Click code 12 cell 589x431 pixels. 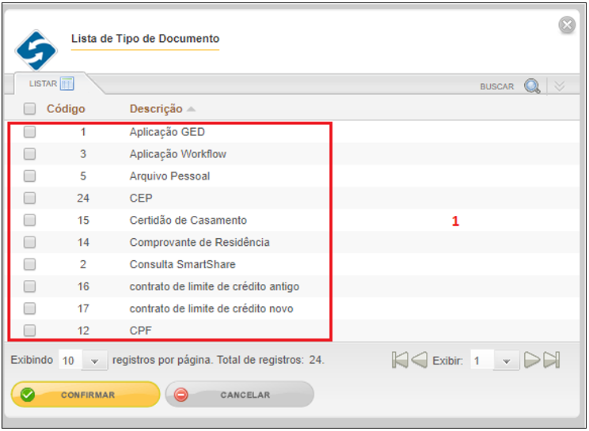[x=83, y=331]
